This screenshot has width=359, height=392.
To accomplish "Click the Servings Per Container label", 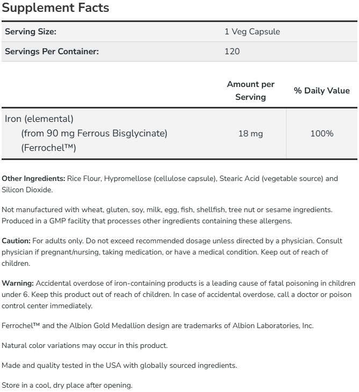I will pos(52,52).
